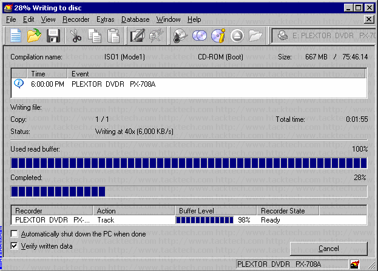Click the Open folder toolbar icon
Screen dimensions: 378x271
[x=34, y=36]
